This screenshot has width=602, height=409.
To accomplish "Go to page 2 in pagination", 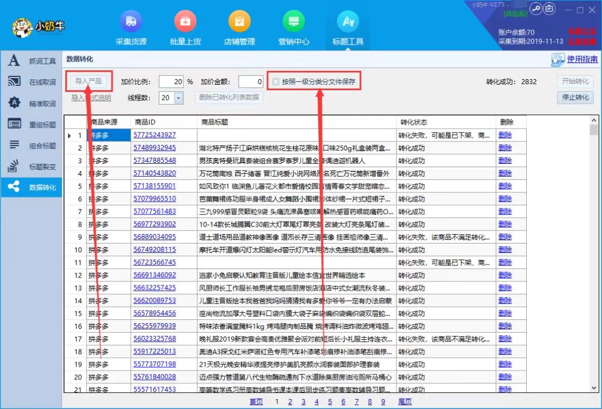I will (x=290, y=402).
